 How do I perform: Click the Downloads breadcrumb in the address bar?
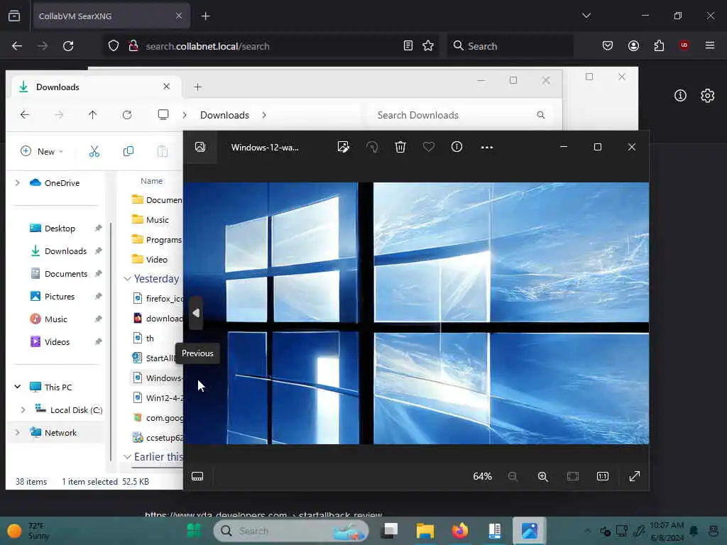coord(224,115)
